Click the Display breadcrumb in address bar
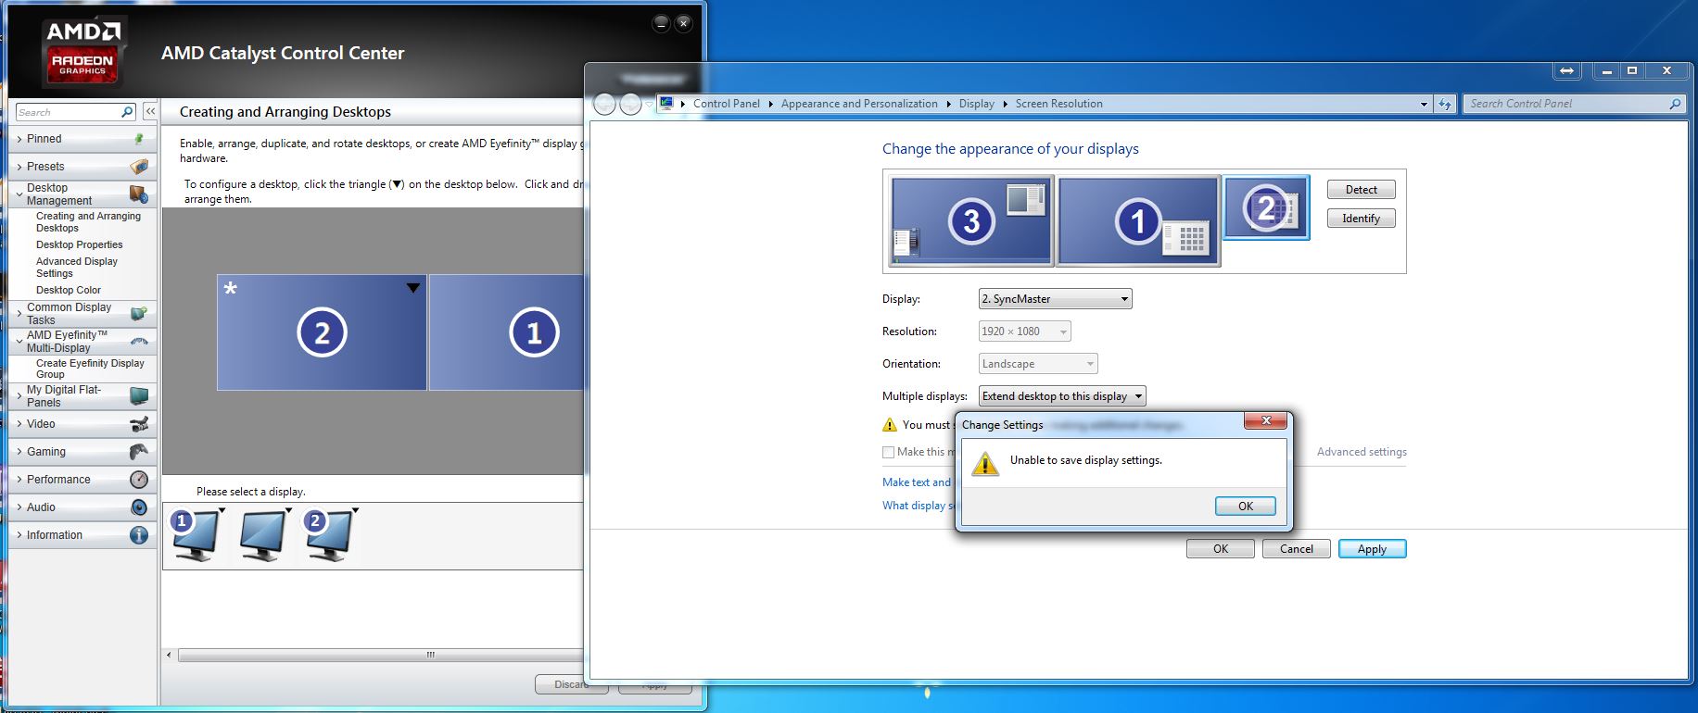This screenshot has width=1698, height=713. (976, 104)
